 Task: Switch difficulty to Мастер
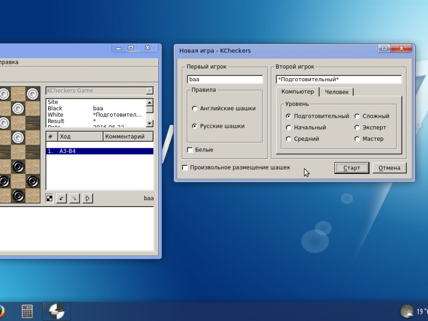pyautogui.click(x=369, y=139)
